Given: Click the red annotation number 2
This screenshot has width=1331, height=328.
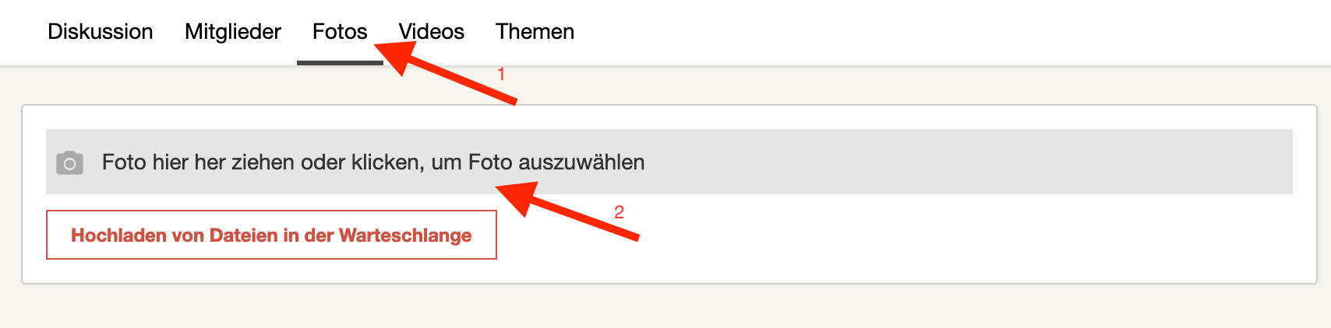Looking at the screenshot, I should pyautogui.click(x=619, y=211).
